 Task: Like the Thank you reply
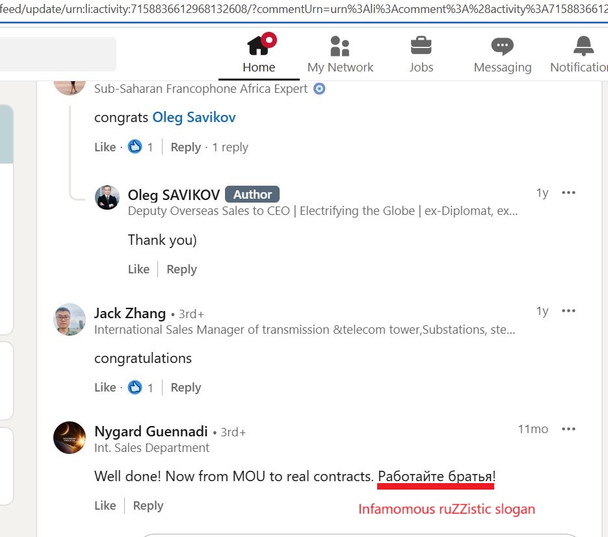coord(139,269)
